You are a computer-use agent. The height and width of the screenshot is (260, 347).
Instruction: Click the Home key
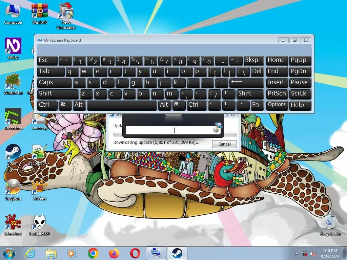(x=277, y=61)
